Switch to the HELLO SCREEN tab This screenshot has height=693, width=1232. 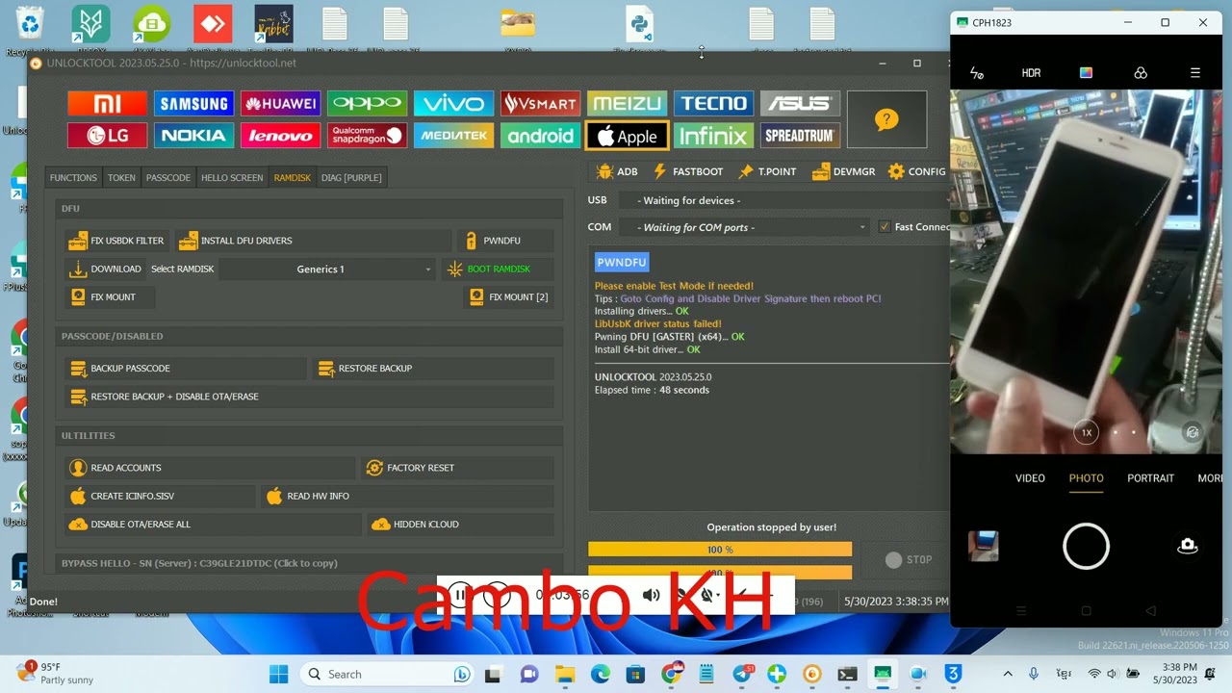tap(232, 177)
